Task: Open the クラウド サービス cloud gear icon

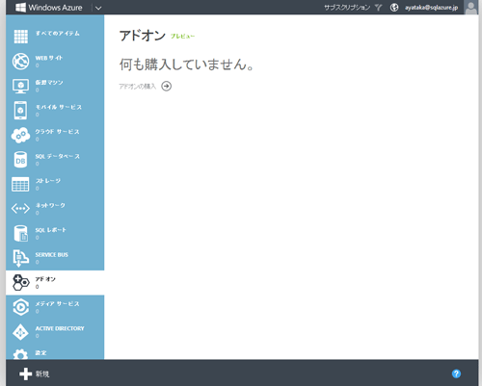Action: [x=21, y=135]
